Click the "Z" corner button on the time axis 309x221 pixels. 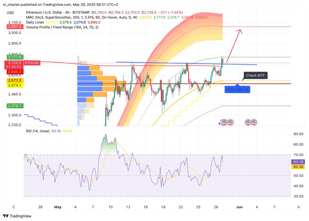(x=13, y=207)
